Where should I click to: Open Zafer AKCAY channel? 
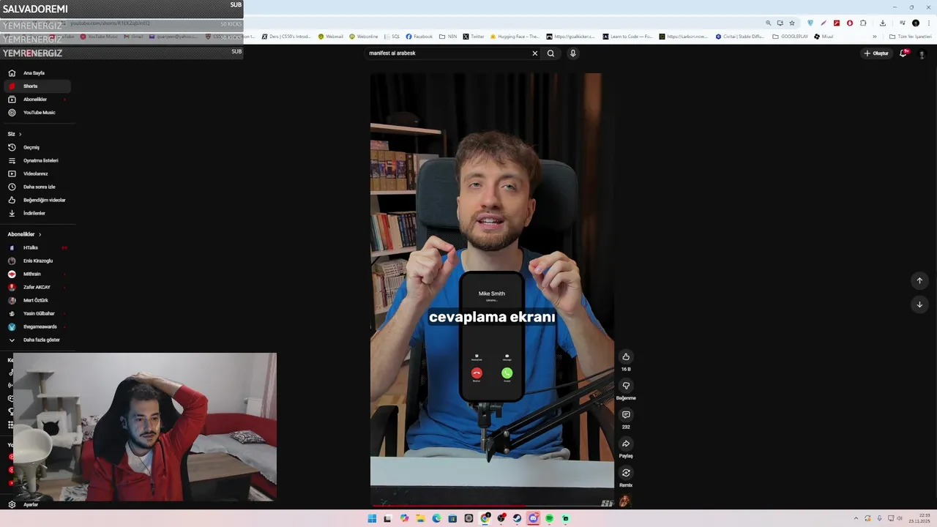37,287
